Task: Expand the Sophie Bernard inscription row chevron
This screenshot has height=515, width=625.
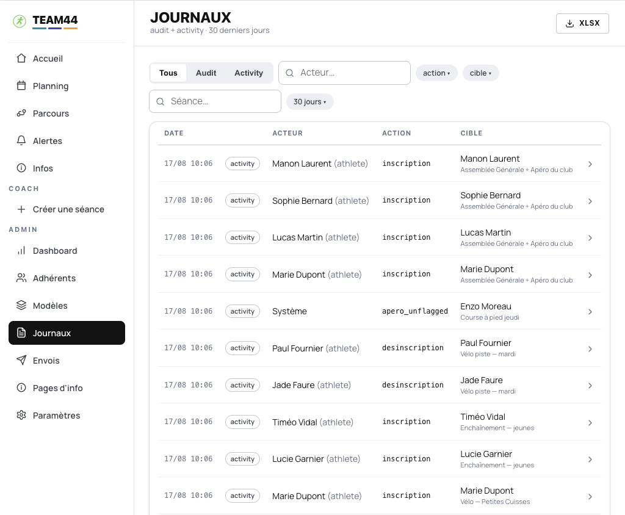Action: (590, 201)
